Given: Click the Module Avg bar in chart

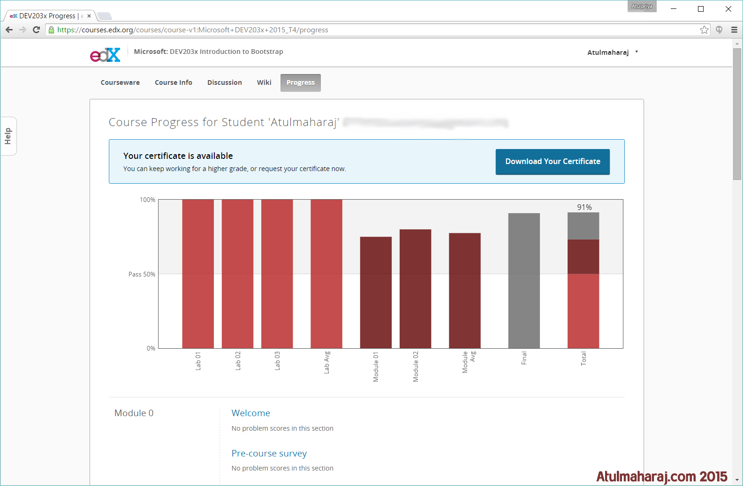Looking at the screenshot, I should tap(465, 291).
